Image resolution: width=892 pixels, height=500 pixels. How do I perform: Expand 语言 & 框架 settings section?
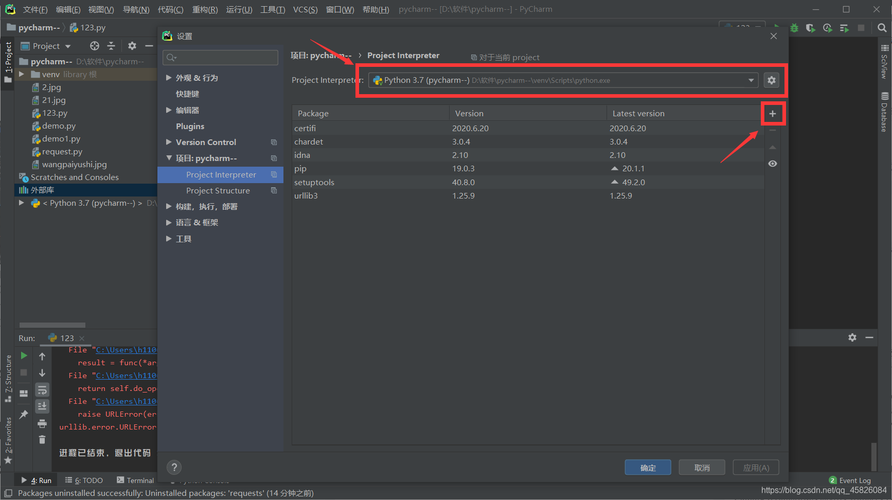click(169, 222)
